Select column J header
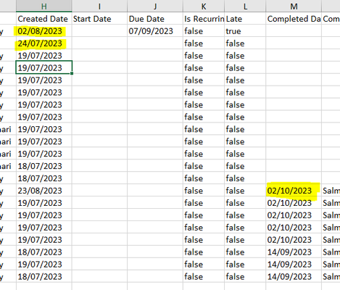 pyautogui.click(x=155, y=6)
